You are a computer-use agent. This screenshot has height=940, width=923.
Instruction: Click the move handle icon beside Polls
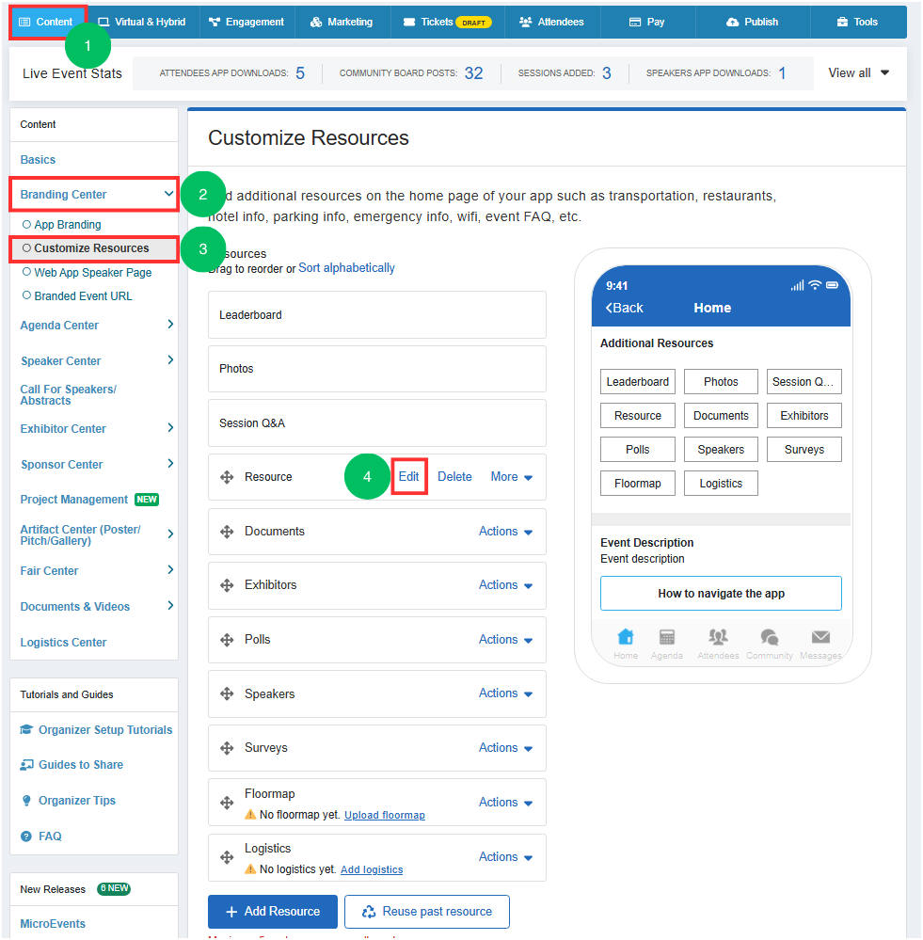(x=227, y=640)
